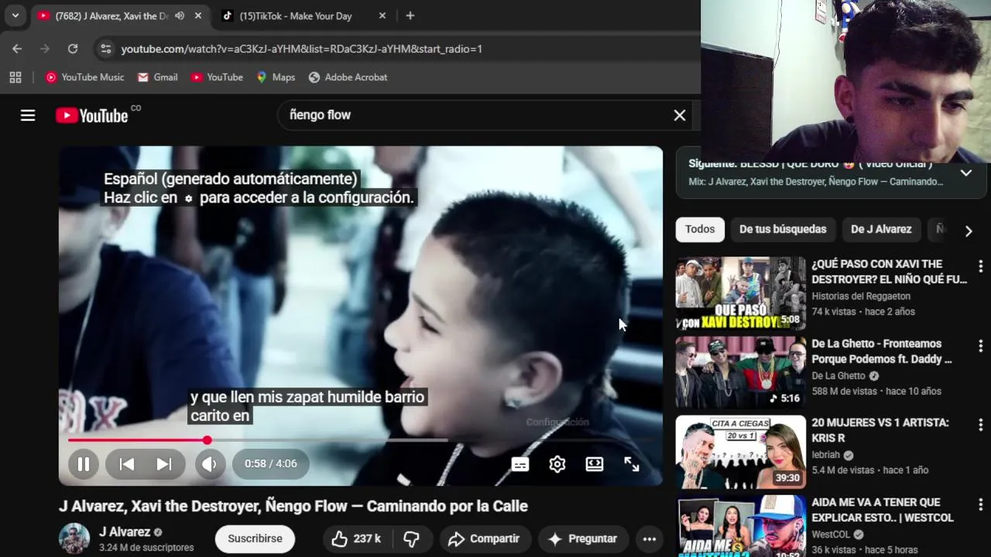Image resolution: width=991 pixels, height=557 pixels.
Task: Open the YouTube hamburger guide menu
Action: point(28,115)
